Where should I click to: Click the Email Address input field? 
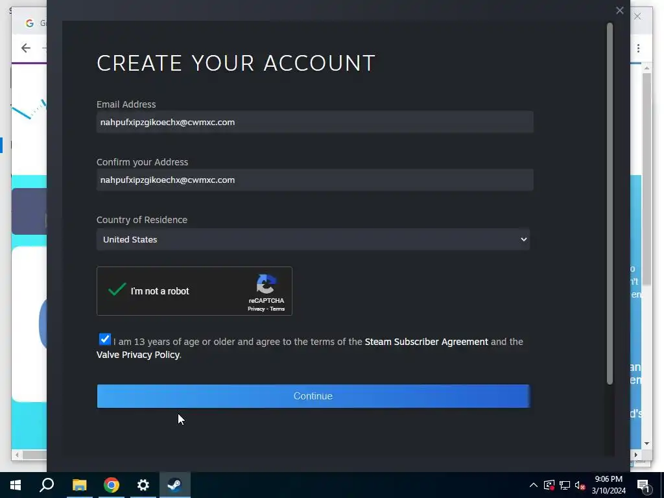tap(314, 122)
